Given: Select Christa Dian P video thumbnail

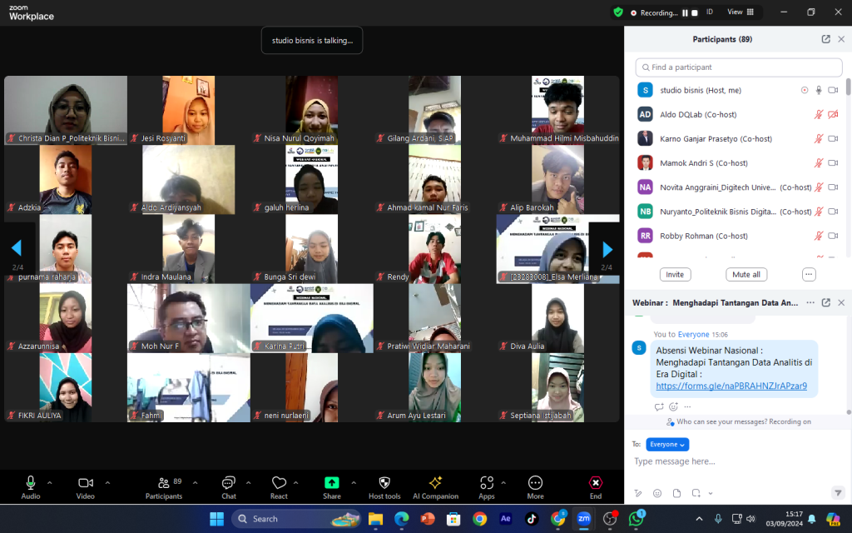Looking at the screenshot, I should coord(66,110).
